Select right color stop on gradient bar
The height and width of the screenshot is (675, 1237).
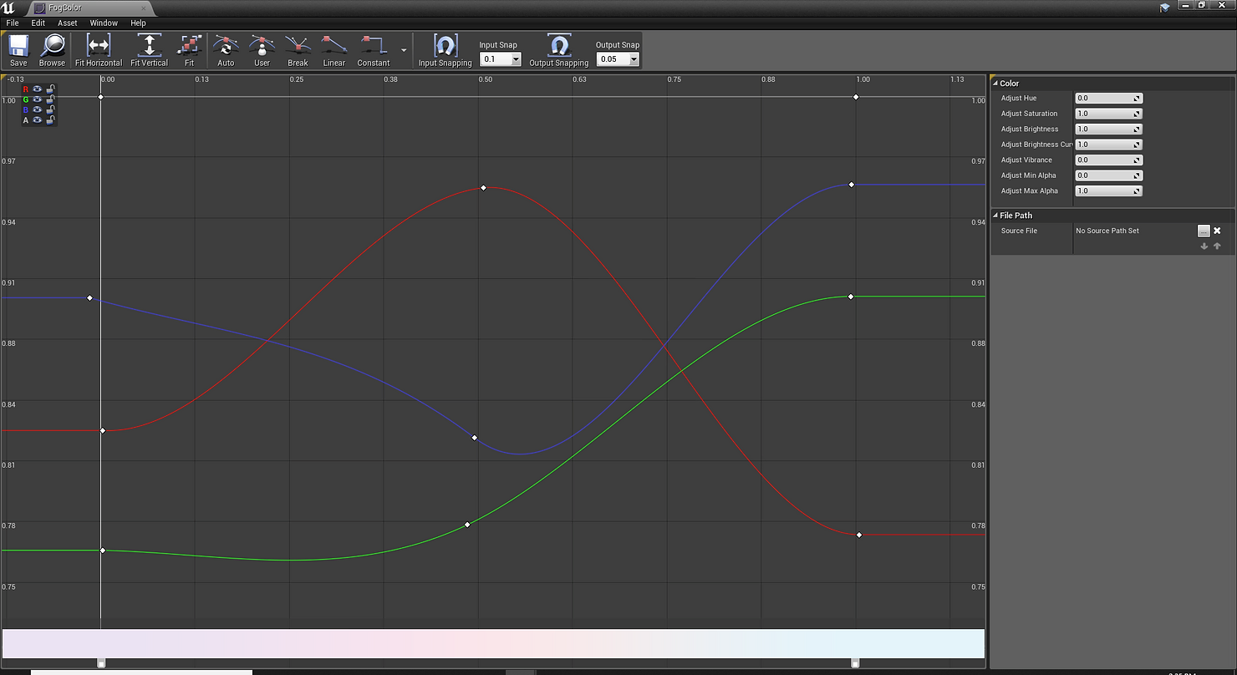coord(855,663)
